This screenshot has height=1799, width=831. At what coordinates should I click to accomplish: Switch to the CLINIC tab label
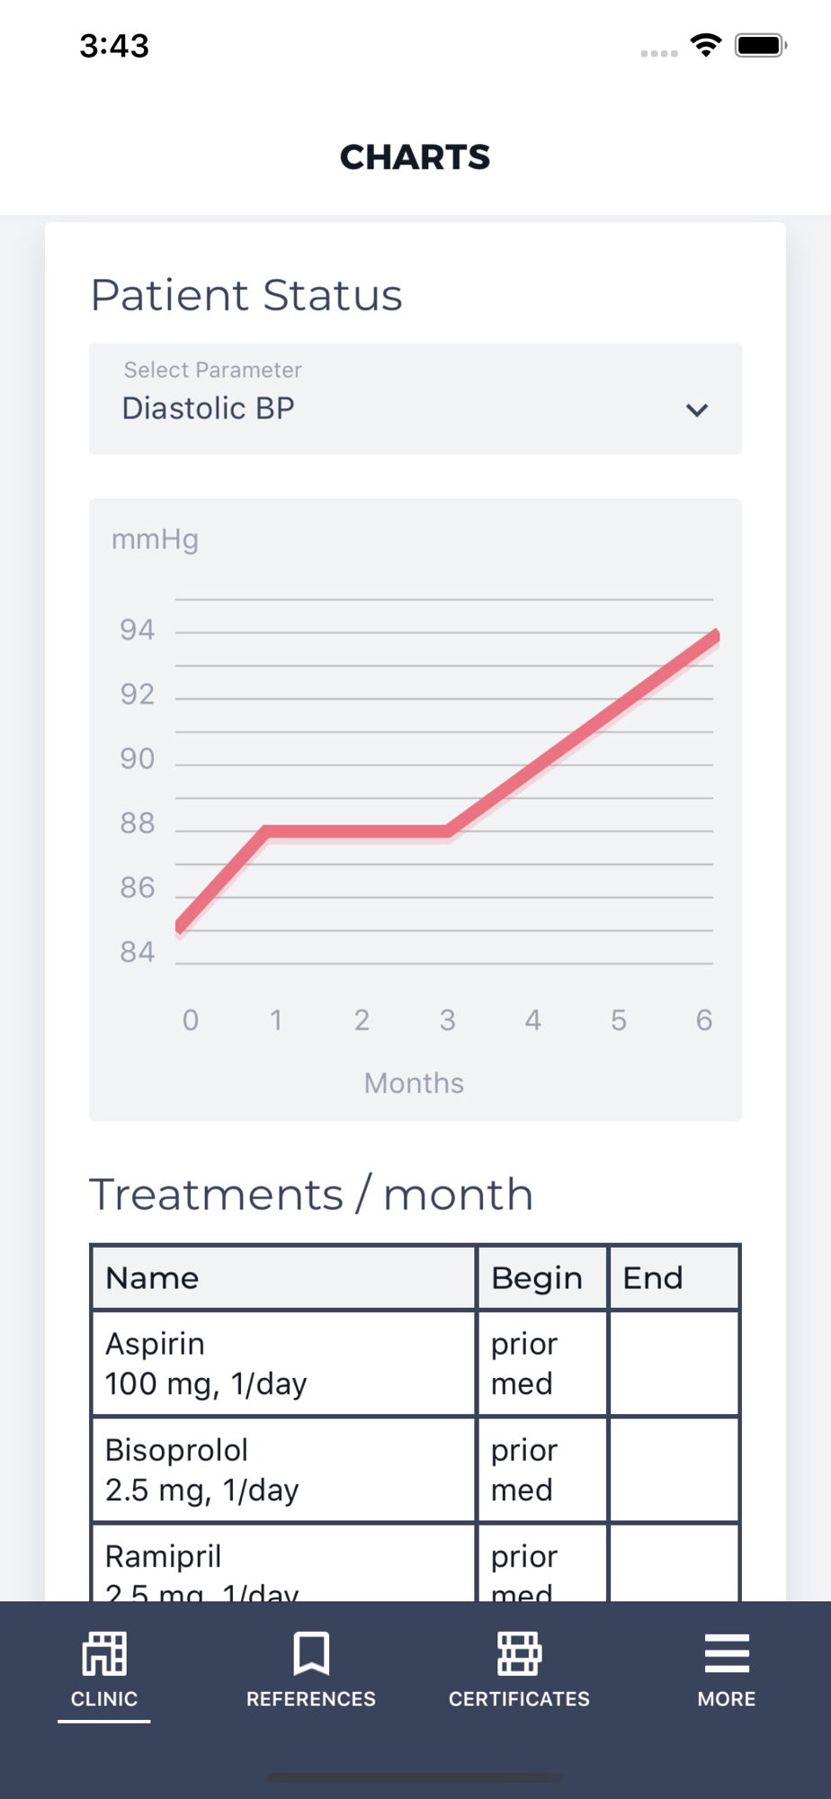(104, 1699)
